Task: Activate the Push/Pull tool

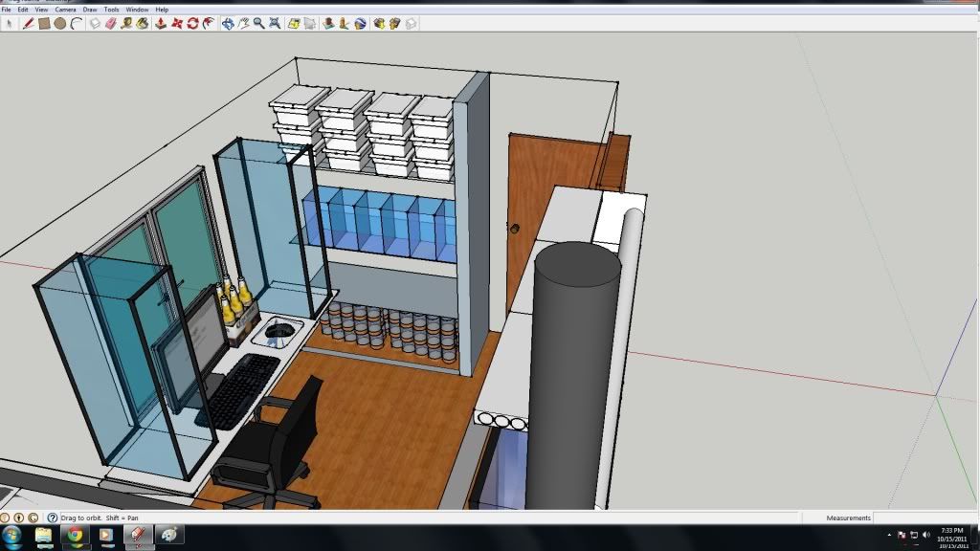Action: 161,24
